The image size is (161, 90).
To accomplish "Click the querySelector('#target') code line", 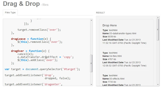I will (42, 69).
